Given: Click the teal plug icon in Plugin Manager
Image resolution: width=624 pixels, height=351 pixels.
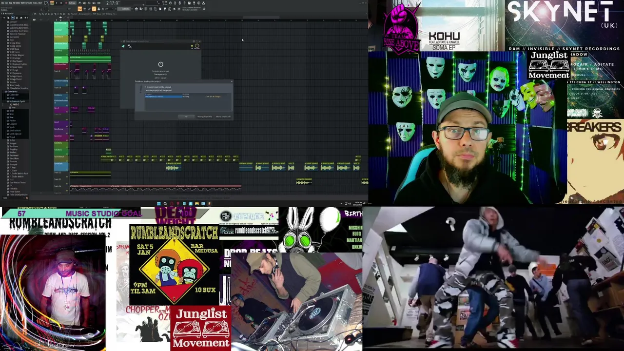Looking at the screenshot, I should [x=123, y=46].
